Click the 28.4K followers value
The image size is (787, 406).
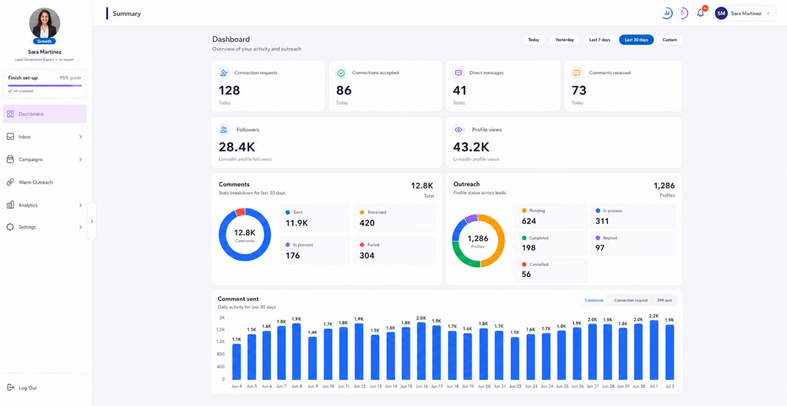click(237, 147)
